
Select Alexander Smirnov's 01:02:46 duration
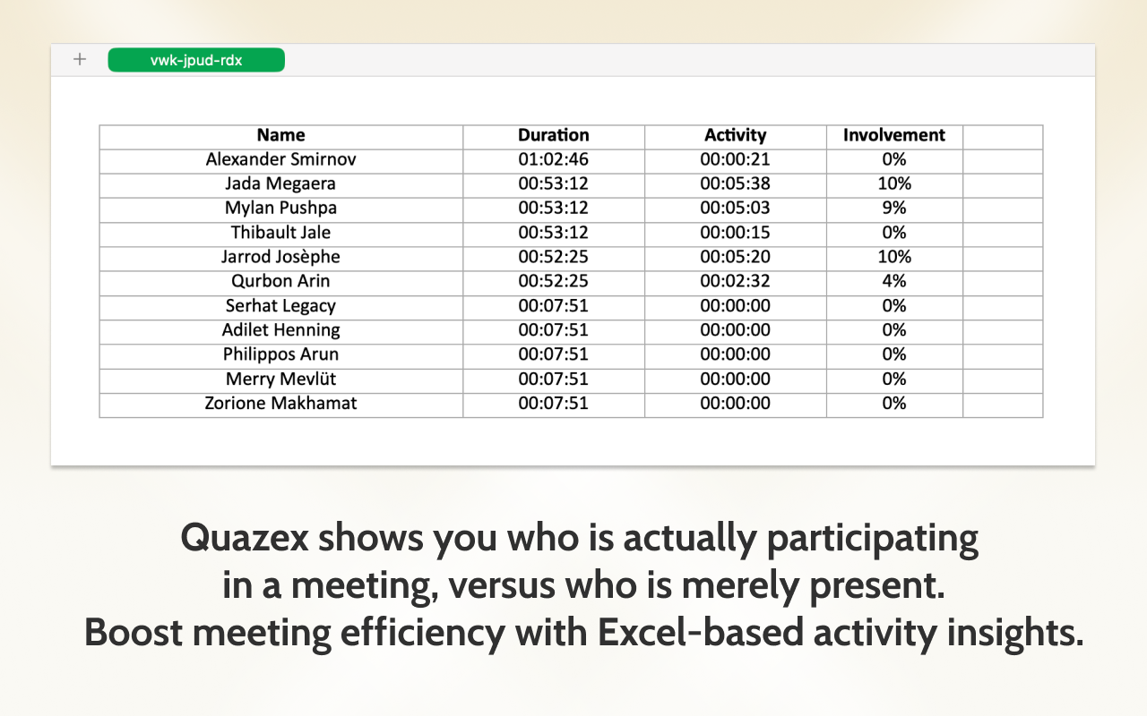click(553, 159)
